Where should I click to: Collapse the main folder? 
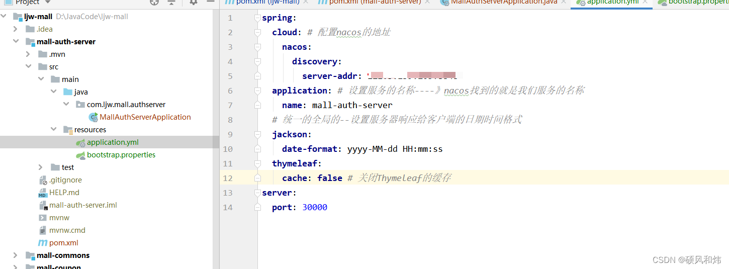click(x=41, y=79)
